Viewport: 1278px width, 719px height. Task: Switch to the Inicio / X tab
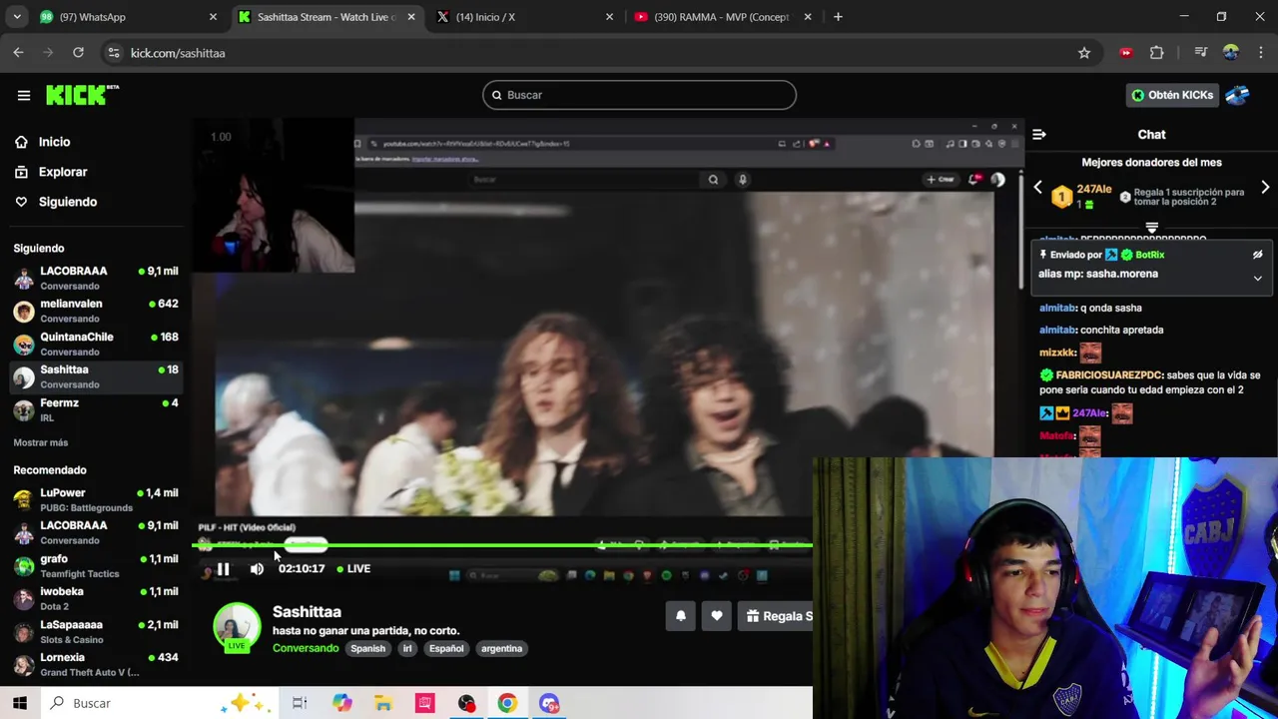[x=524, y=17]
